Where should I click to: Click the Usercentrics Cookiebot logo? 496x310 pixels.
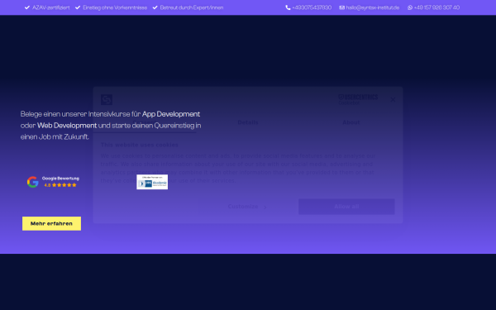(x=358, y=99)
